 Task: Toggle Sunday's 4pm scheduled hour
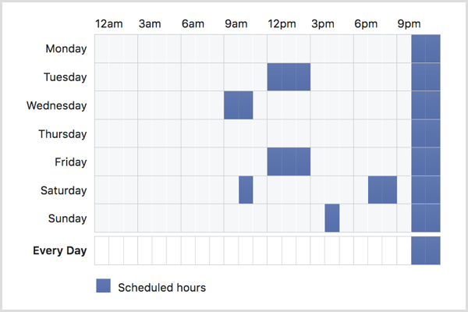click(x=332, y=218)
